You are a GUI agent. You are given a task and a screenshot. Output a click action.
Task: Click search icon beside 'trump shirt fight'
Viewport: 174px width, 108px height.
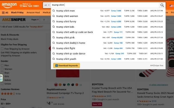point(54,48)
